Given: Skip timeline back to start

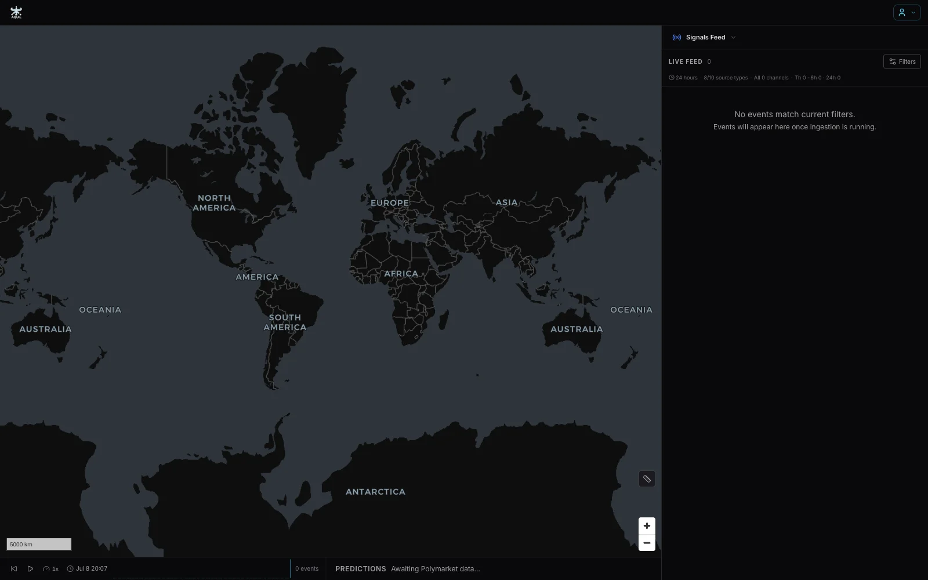Looking at the screenshot, I should (x=14, y=568).
